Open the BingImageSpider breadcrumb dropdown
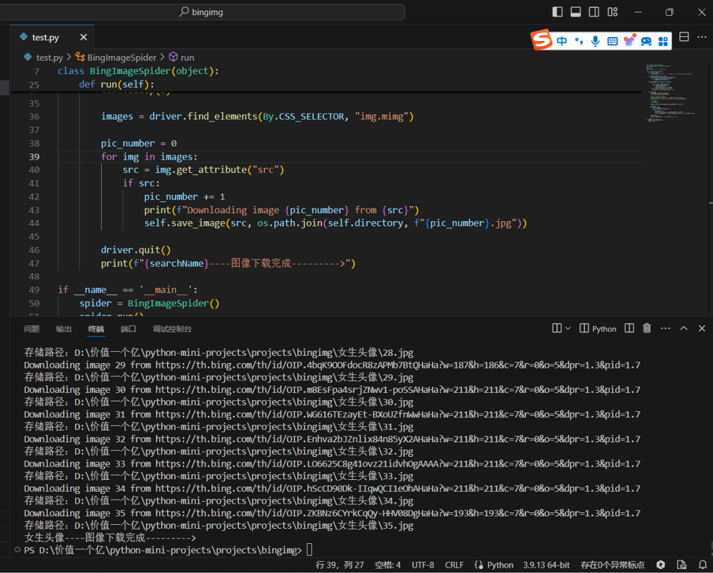Screen dimensions: 713x573 coord(121,57)
